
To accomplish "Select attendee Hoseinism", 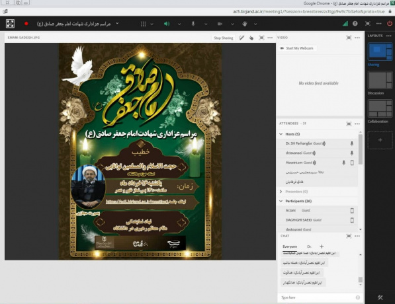I will [318, 163].
